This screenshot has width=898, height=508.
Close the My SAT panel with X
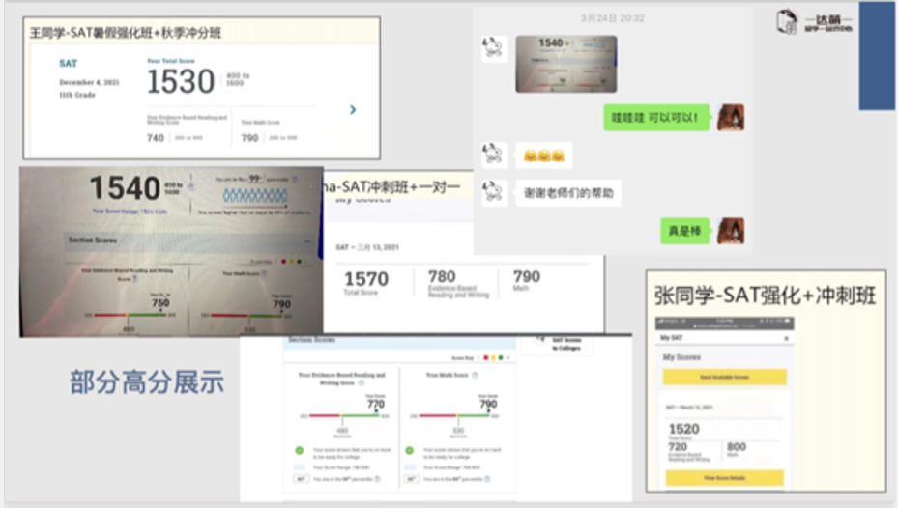786,339
